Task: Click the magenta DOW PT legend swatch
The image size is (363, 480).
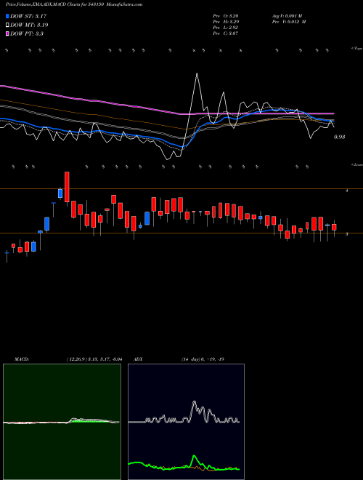Action: click(x=8, y=33)
